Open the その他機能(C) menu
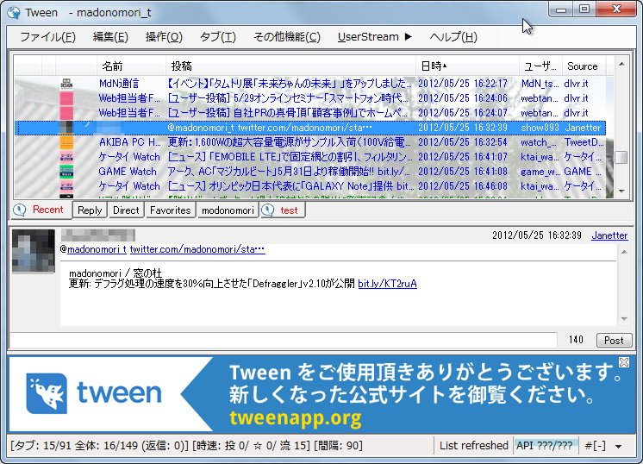Image resolution: width=643 pixels, height=464 pixels. tap(287, 37)
